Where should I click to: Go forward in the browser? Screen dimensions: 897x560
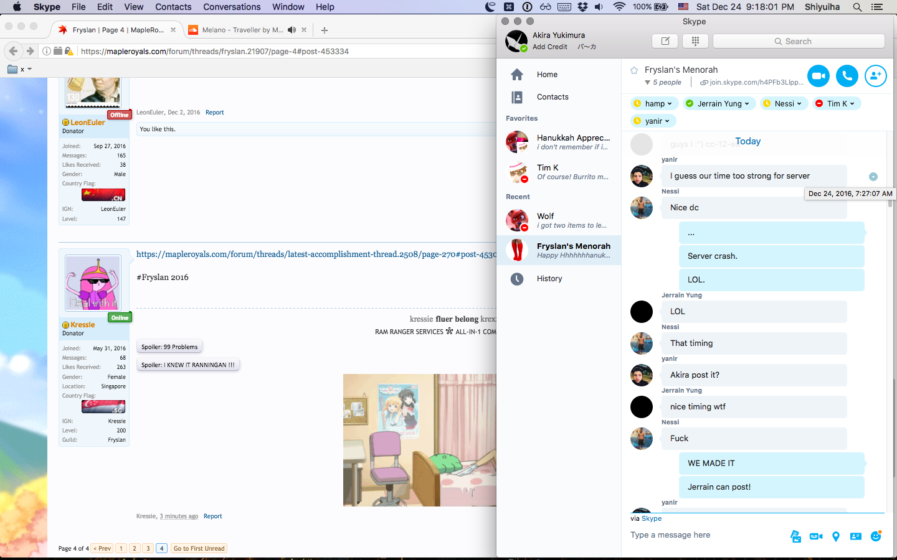[x=30, y=51]
